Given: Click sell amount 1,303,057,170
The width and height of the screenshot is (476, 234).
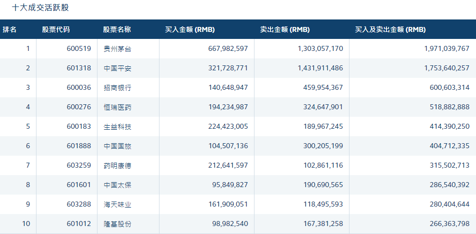Looking at the screenshot, I should (x=320, y=48).
